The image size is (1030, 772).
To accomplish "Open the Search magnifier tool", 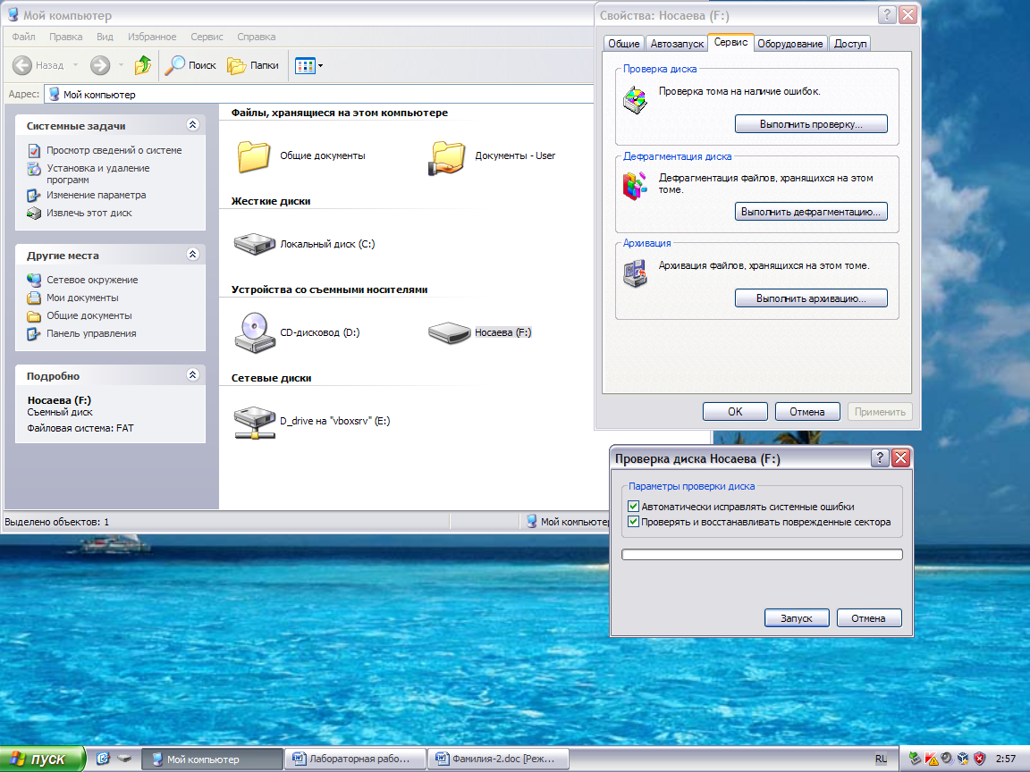I will click(174, 65).
